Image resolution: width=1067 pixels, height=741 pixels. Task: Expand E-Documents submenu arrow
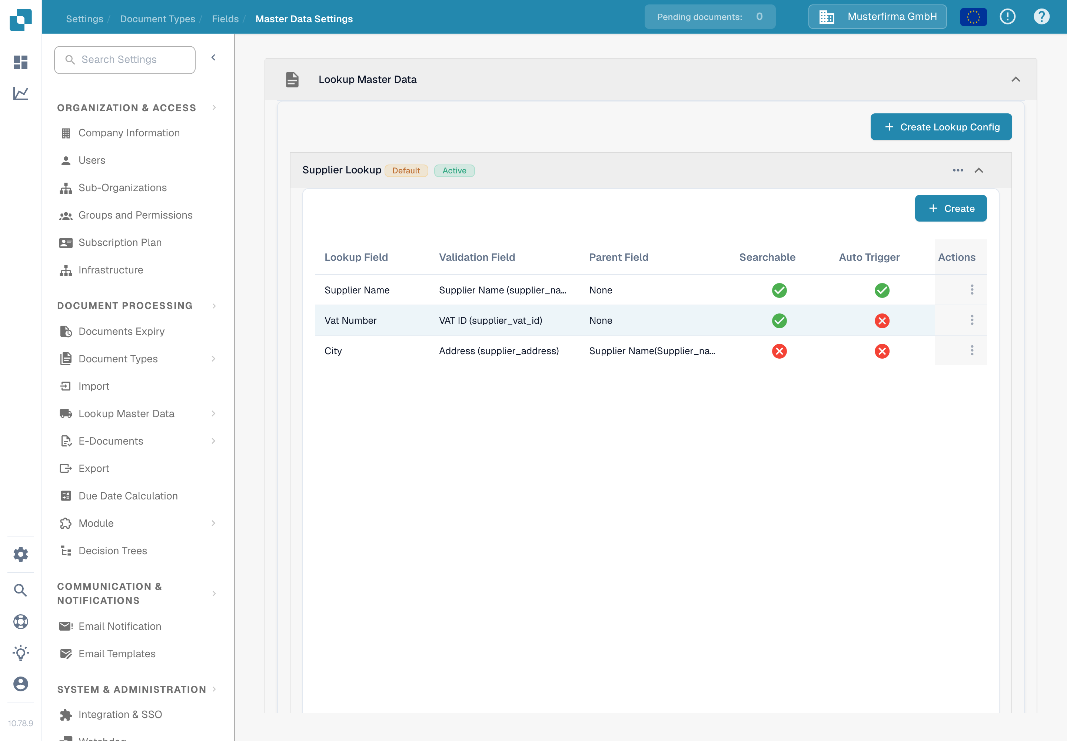(213, 441)
